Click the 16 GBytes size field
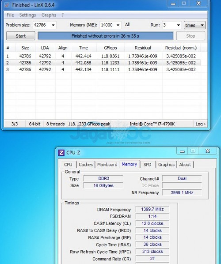221x264 pixels. [103, 185]
